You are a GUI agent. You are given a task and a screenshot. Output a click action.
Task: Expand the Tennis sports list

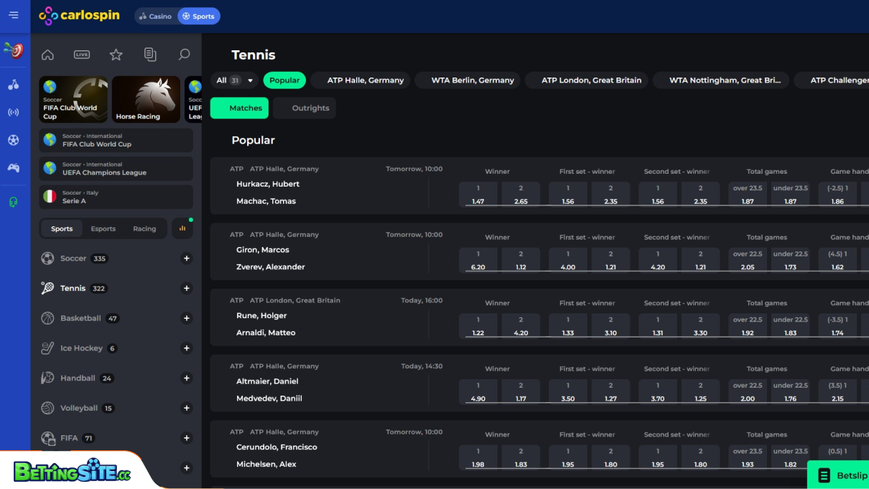point(187,288)
